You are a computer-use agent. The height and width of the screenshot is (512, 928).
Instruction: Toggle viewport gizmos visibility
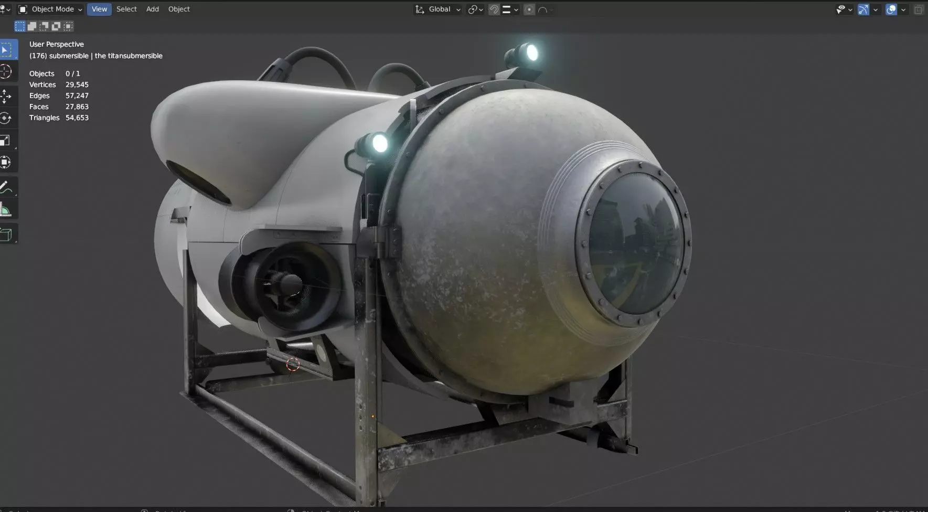[863, 9]
